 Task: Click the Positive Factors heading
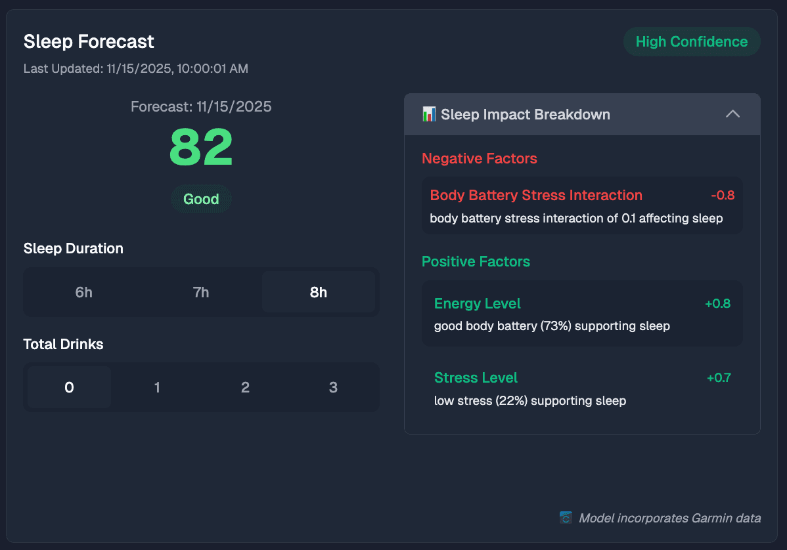click(x=476, y=261)
